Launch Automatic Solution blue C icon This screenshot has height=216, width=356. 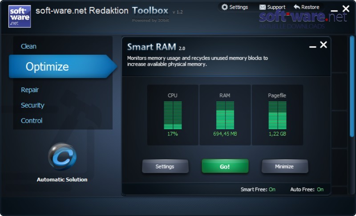click(62, 156)
